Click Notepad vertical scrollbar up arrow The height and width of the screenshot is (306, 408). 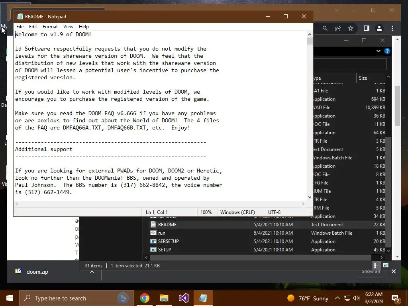click(310, 34)
